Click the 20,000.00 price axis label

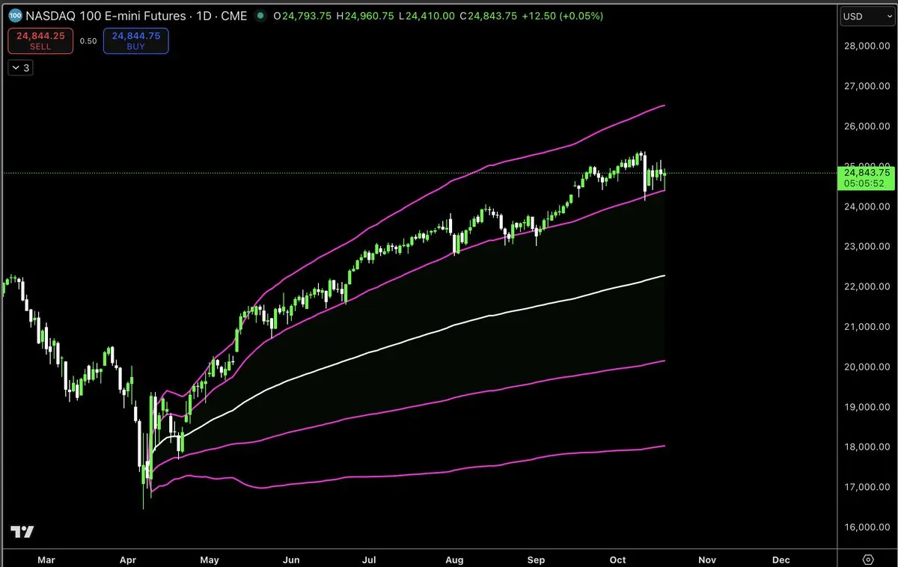867,367
